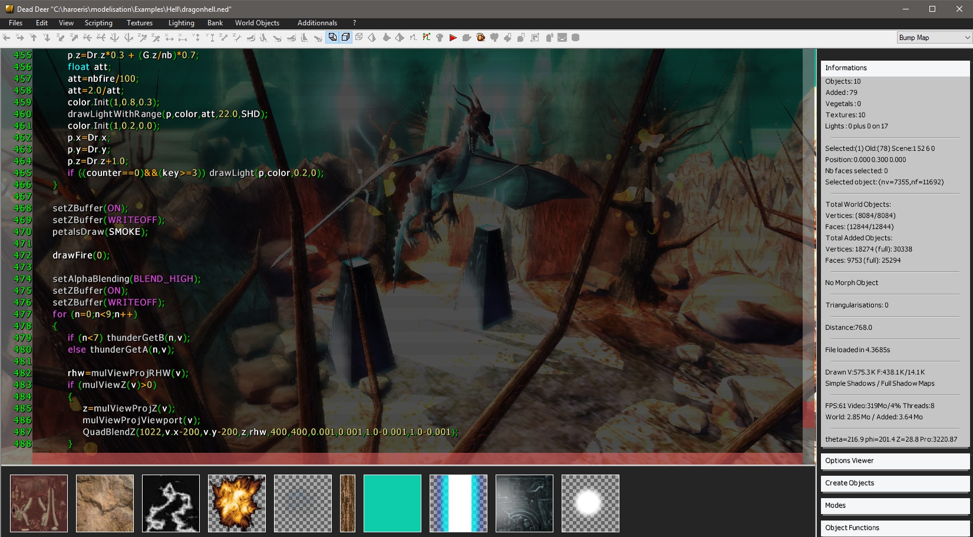
Task: Click code line 472 drawFire(0);
Action: 81,255
